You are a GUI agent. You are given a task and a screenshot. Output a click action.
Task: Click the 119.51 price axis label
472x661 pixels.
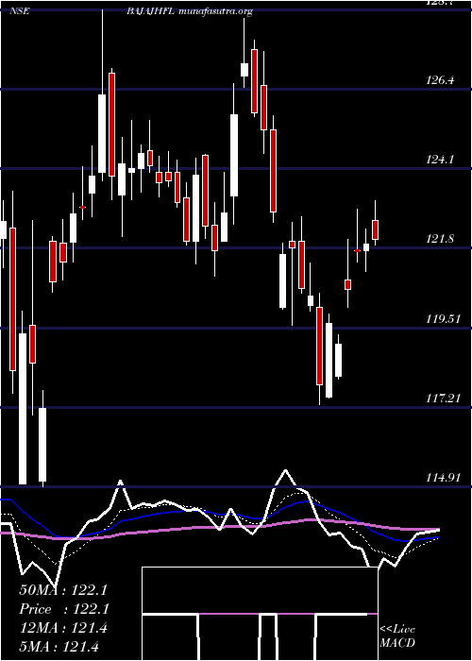[x=443, y=319]
